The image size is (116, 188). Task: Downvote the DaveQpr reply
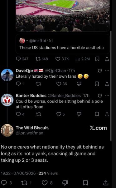coord(79,84)
